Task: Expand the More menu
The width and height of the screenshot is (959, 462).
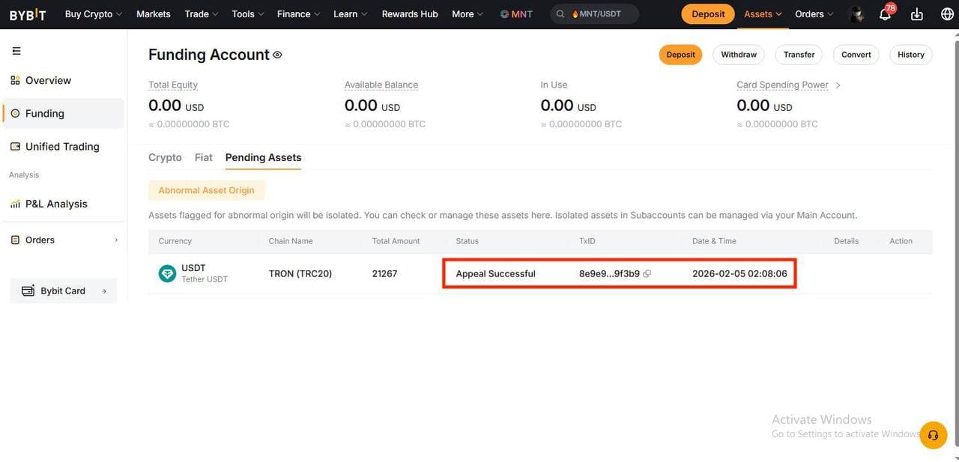Action: [468, 14]
